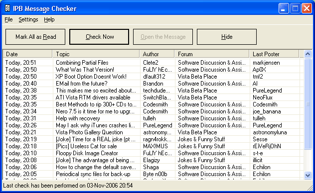The image size is (315, 193).
Task: Click last poster 'illicit'
Action: (x=258, y=160)
